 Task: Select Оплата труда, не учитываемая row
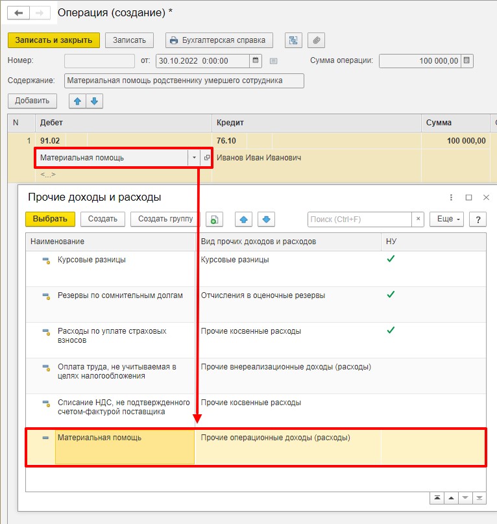256,375
